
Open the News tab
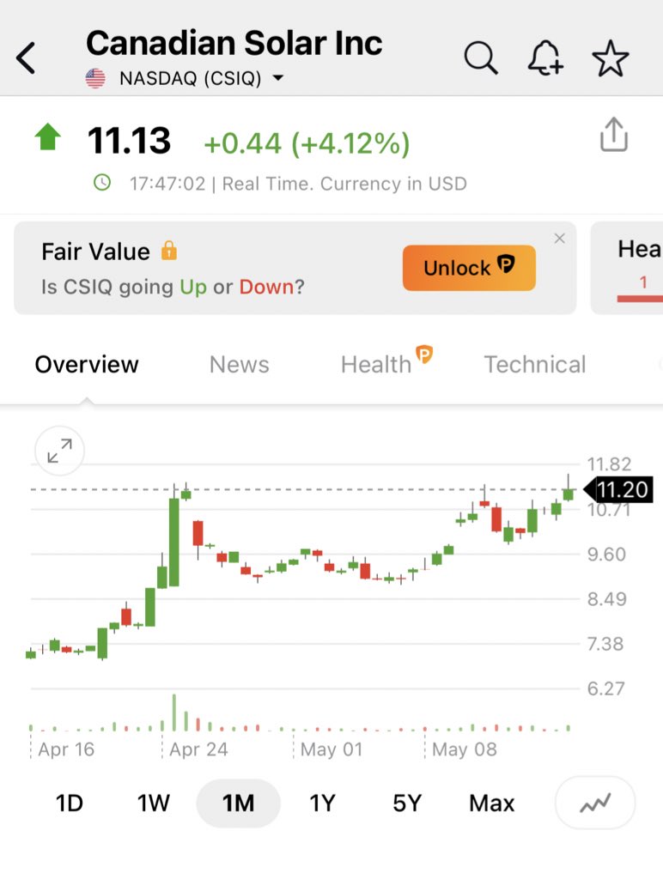point(240,364)
